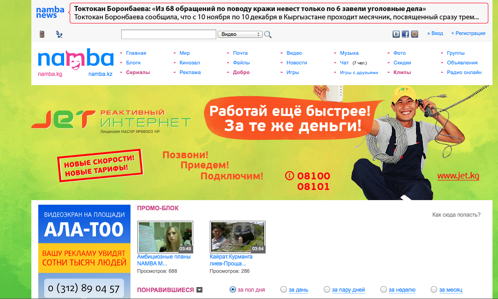The width and height of the screenshot is (498, 299).
Task: Expand the "Понравившиеся" section arrow
Action: (x=199, y=290)
